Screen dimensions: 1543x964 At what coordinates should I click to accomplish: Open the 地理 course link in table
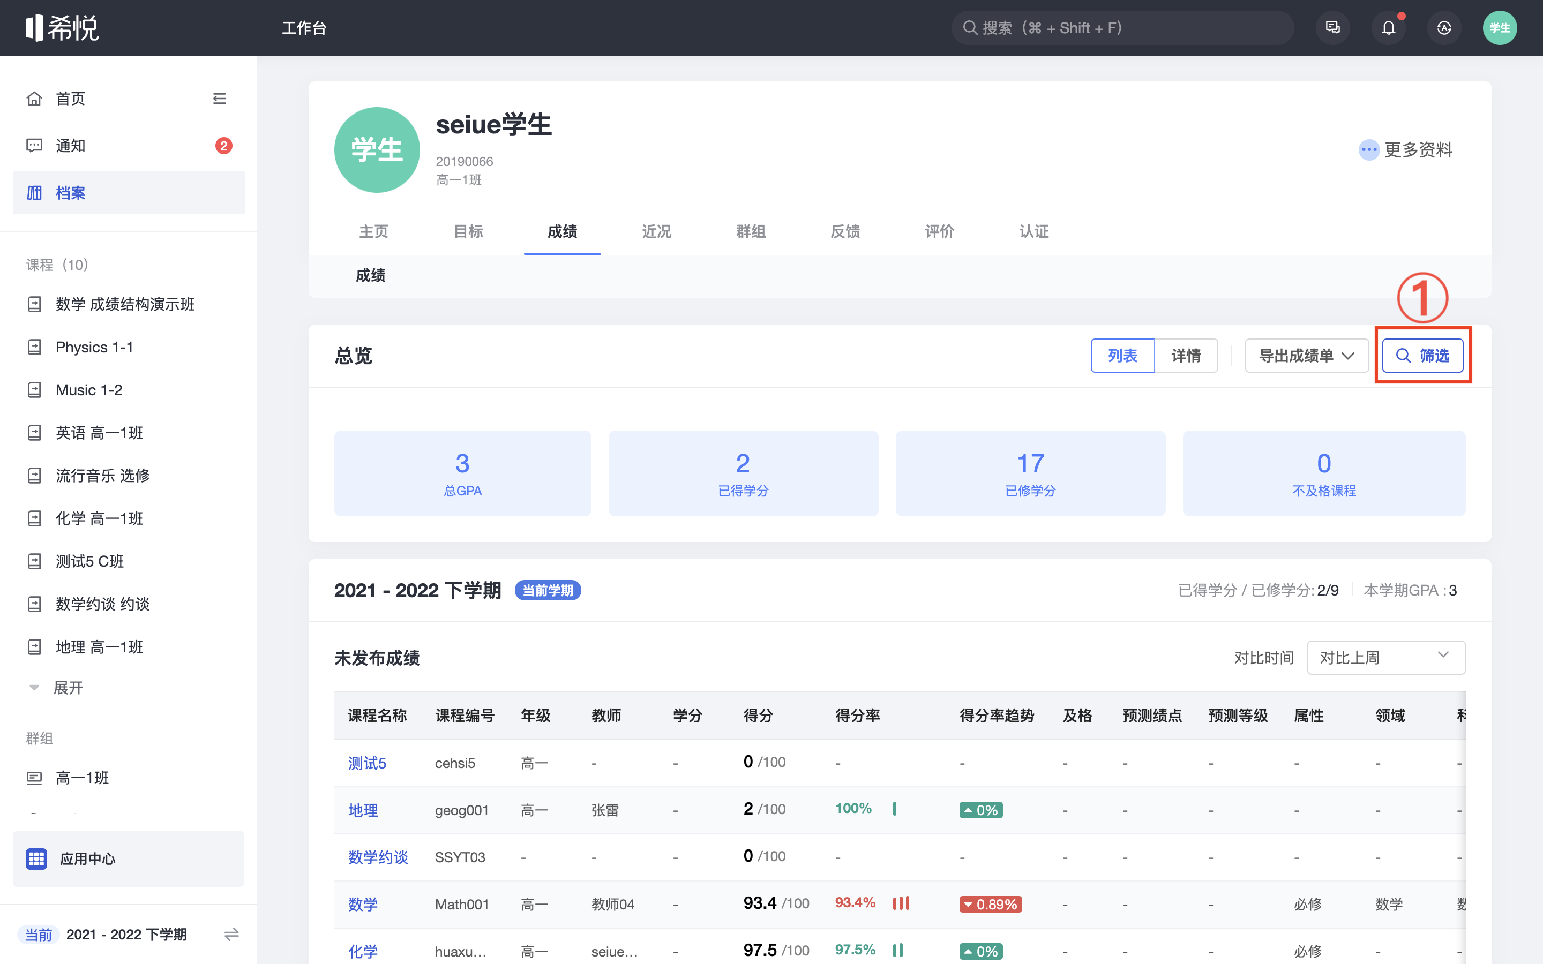pos(363,810)
